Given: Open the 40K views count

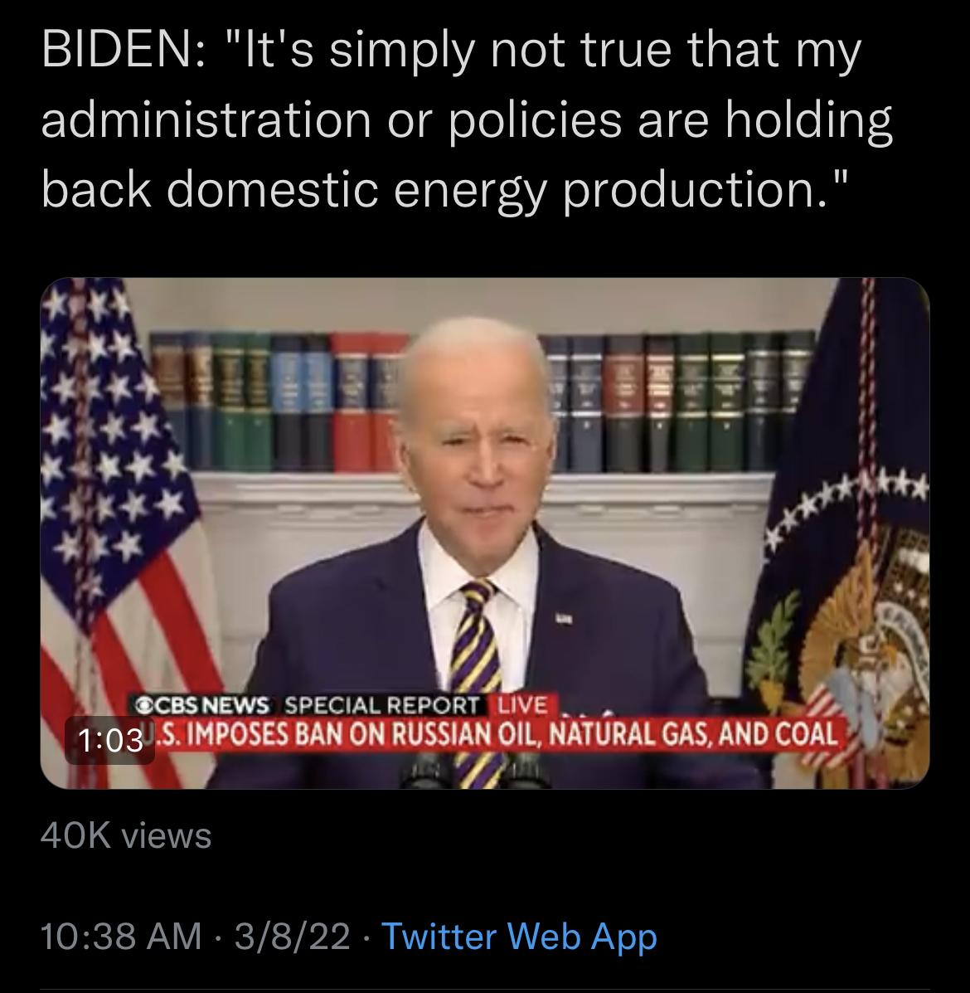Looking at the screenshot, I should pos(126,835).
